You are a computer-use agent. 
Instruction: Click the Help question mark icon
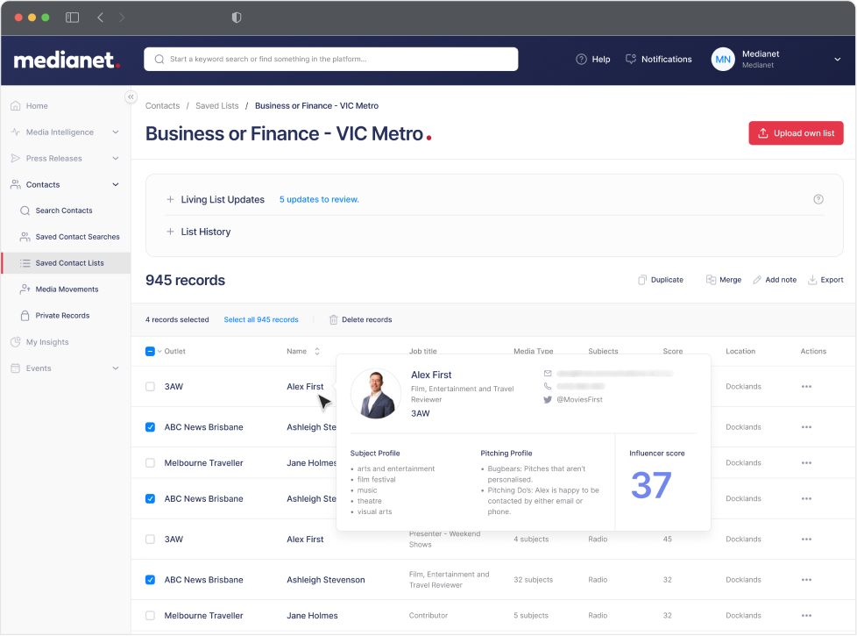tap(580, 59)
